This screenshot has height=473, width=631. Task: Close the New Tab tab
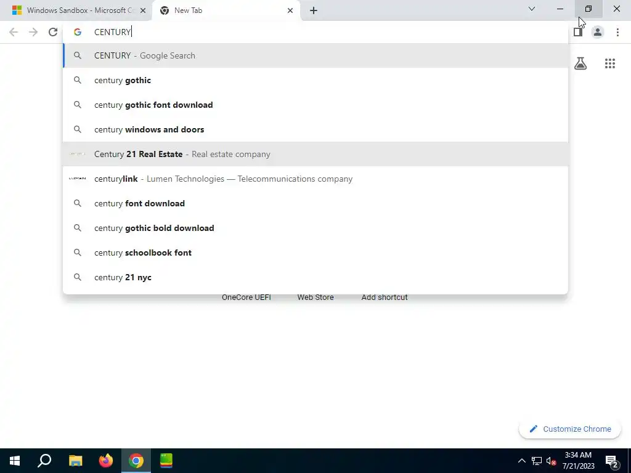[290, 10]
